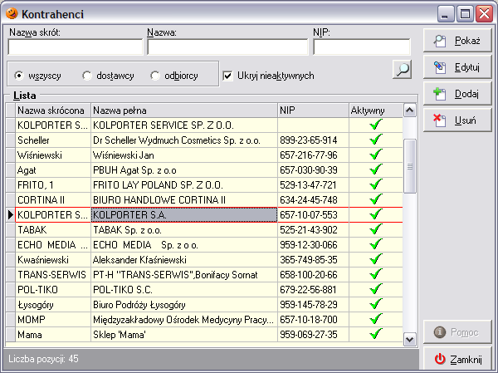Click active checkmark in KOLPORTER SERVICE row
The image size is (498, 373).
click(376, 125)
